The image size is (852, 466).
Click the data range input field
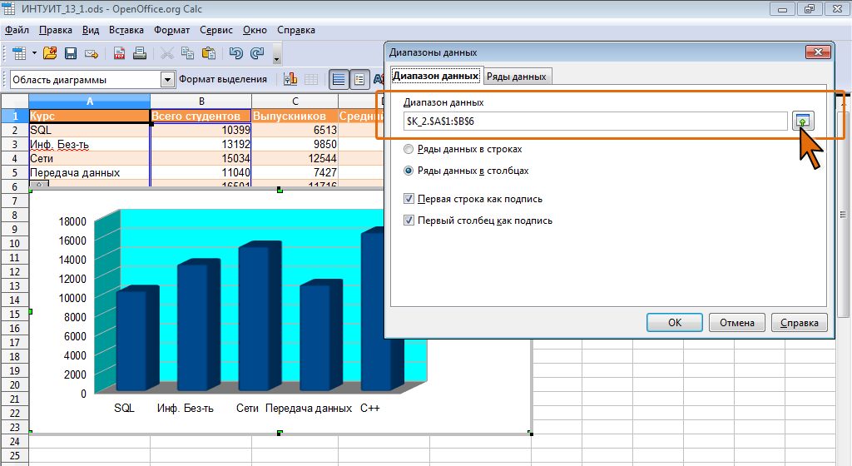pos(595,121)
